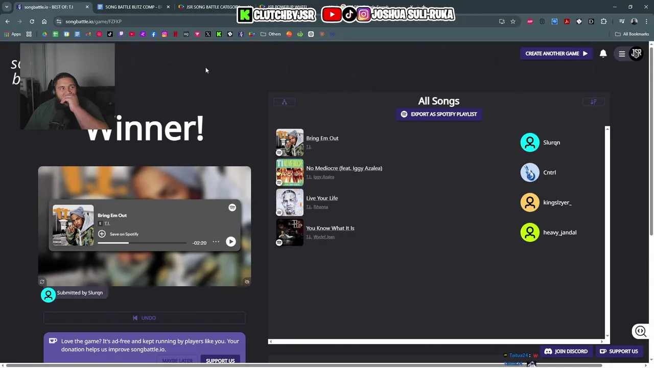Open the TikTok bookmark icon

(x=110, y=34)
